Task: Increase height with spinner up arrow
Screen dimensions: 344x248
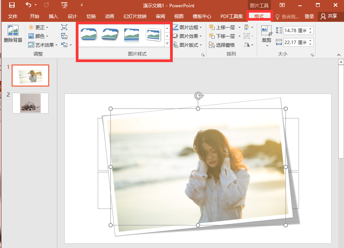Action: coord(311,29)
